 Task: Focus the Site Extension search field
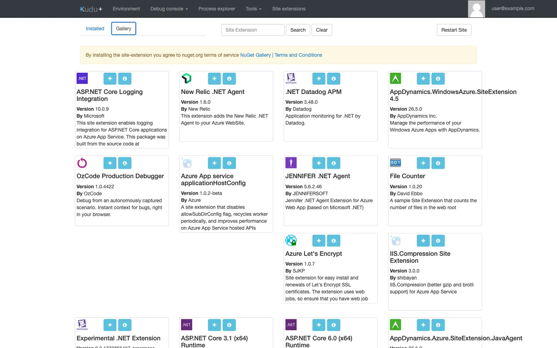point(253,30)
